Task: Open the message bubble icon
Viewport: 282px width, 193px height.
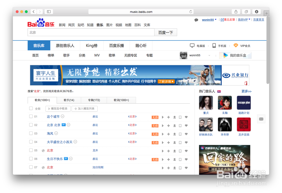Action: pos(196,20)
